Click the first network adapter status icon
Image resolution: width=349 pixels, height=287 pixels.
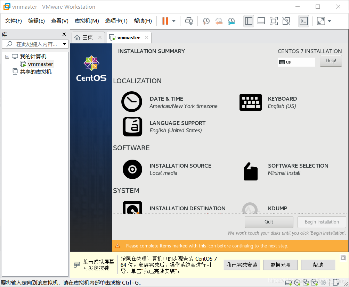coord(306,282)
